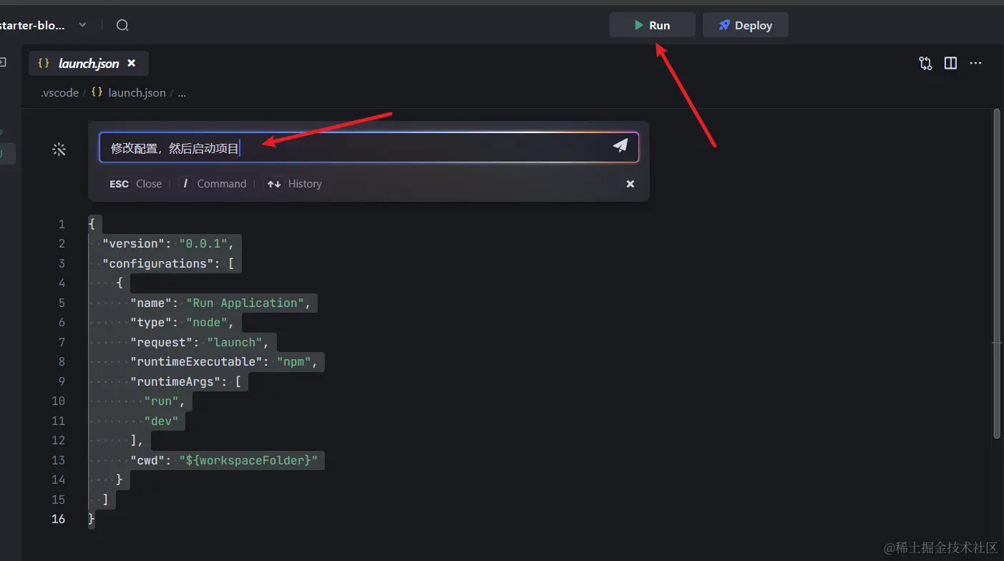Open the slash Command option
Viewport: 1004px width, 561px height.
(x=213, y=184)
